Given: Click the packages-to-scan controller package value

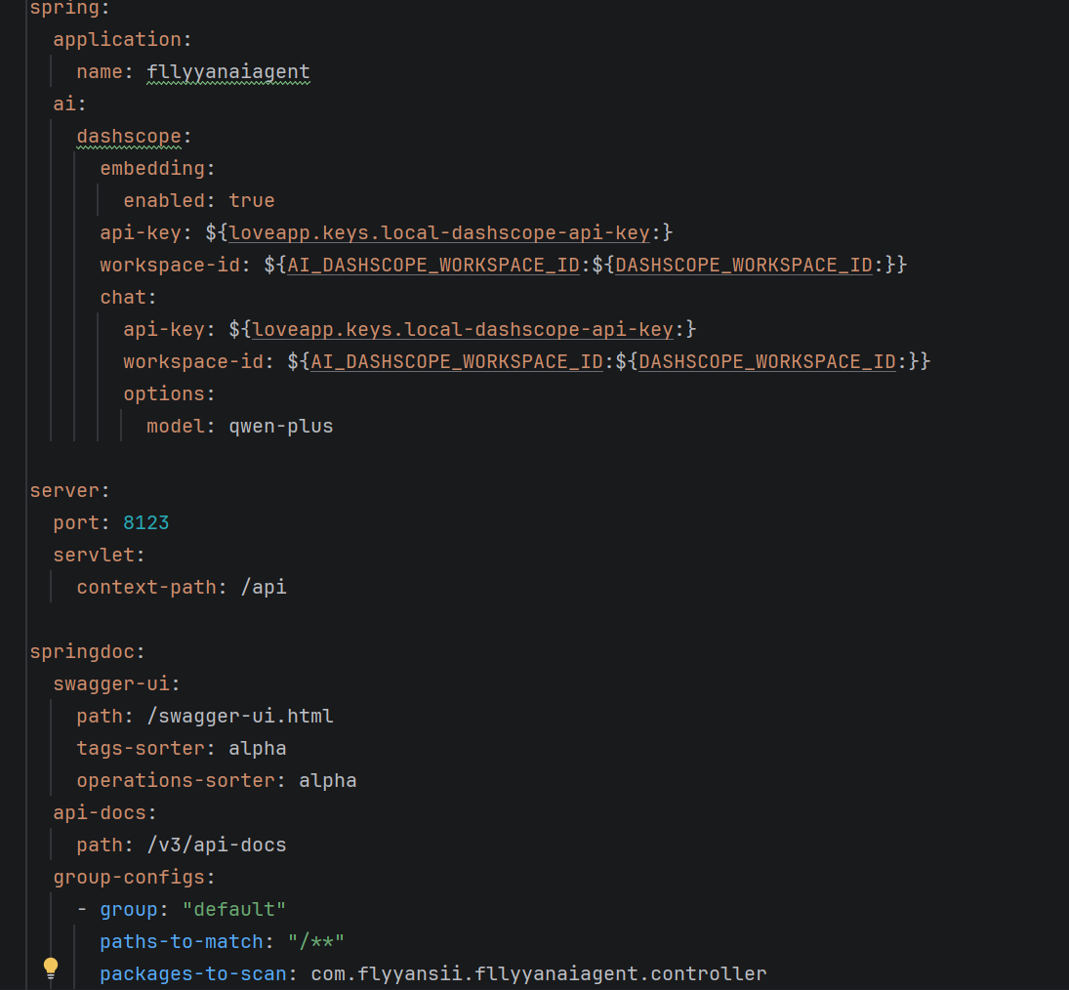Looking at the screenshot, I should (x=539, y=974).
